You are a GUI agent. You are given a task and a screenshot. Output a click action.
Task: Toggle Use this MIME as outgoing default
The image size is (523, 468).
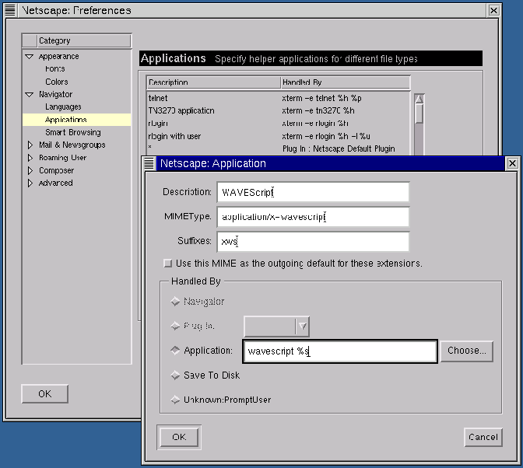click(x=167, y=264)
